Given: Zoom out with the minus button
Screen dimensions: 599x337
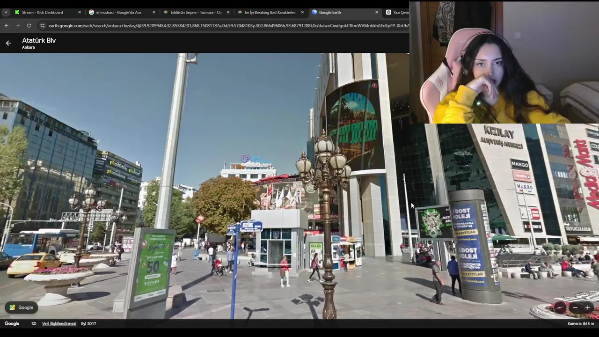Looking at the screenshot, I should (575, 308).
